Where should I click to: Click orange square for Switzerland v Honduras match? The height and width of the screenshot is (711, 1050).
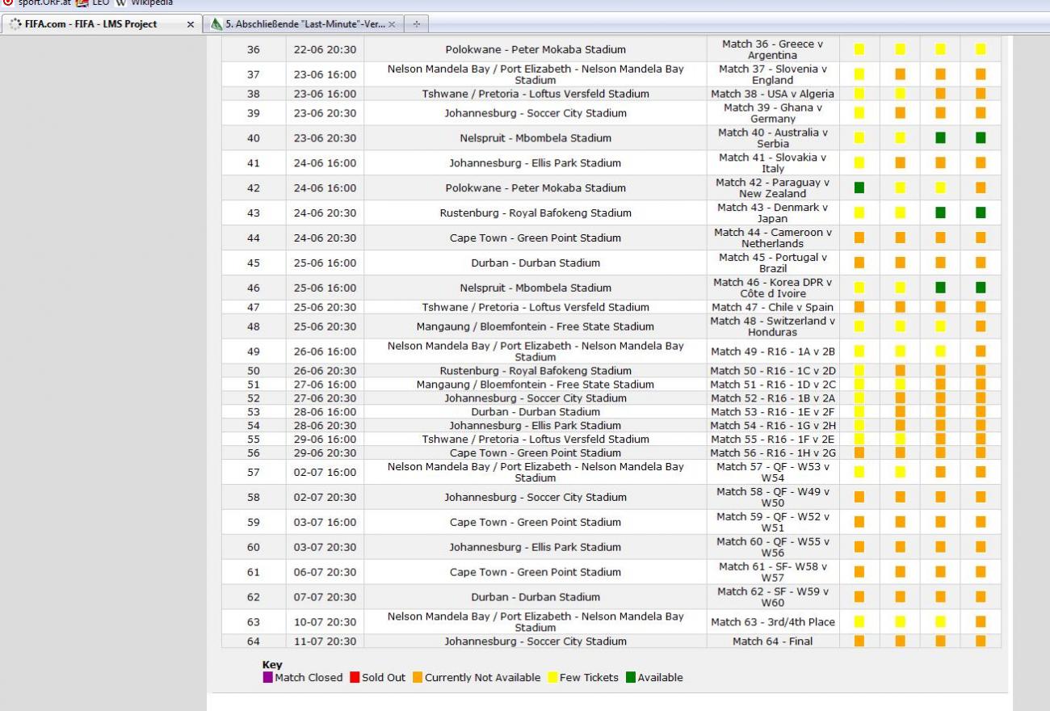981,326
